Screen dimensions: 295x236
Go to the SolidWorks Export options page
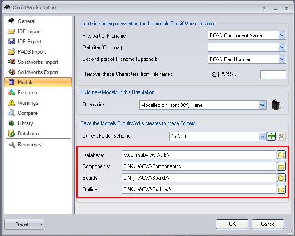click(38, 72)
